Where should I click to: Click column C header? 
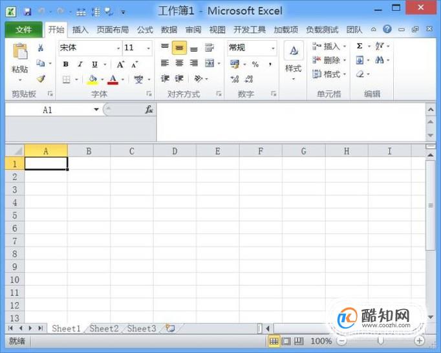pyautogui.click(x=132, y=151)
